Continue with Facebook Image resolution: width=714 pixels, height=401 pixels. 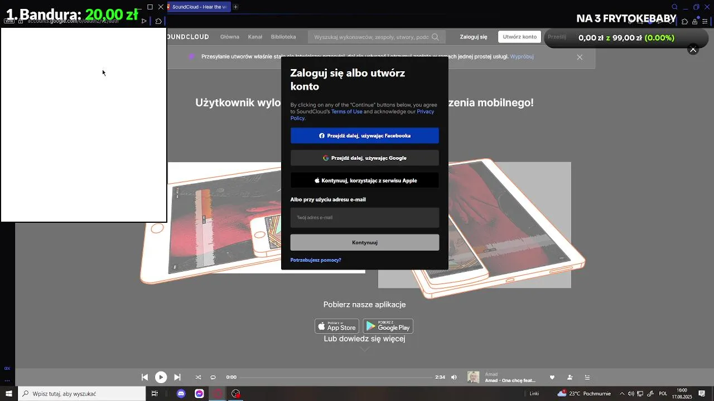point(365,135)
